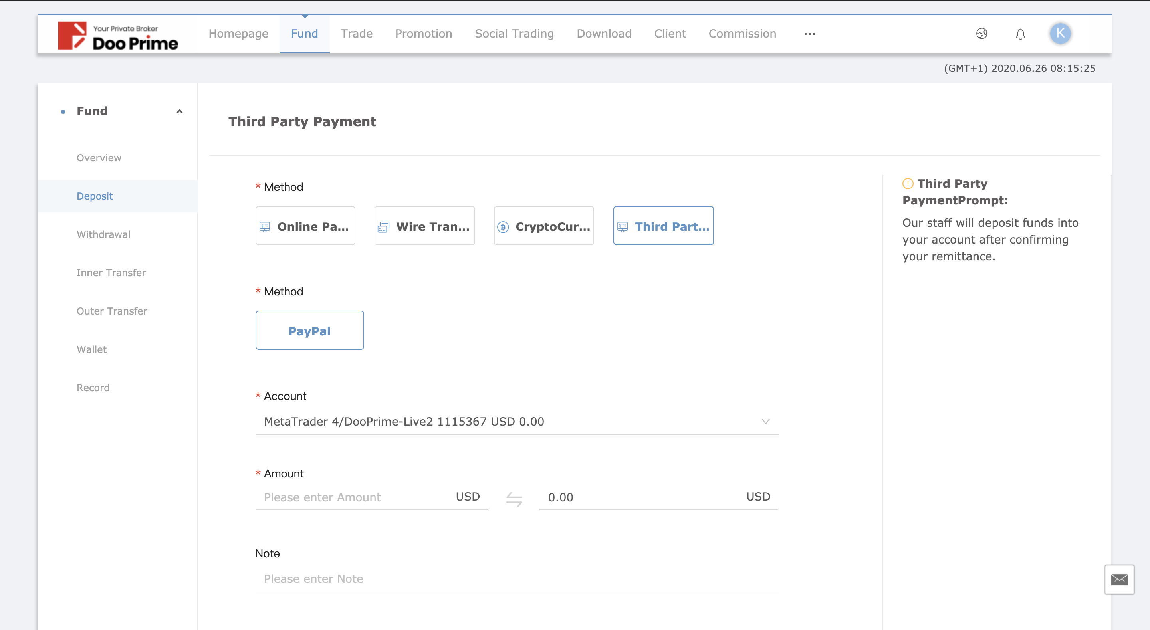Select PayPal payment option
The width and height of the screenshot is (1150, 630).
pyautogui.click(x=310, y=331)
